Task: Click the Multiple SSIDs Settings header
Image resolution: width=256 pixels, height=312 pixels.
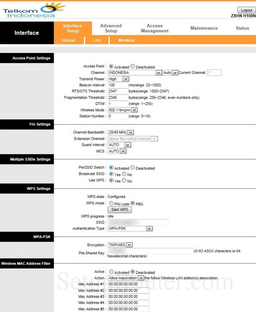Action: 27,159
